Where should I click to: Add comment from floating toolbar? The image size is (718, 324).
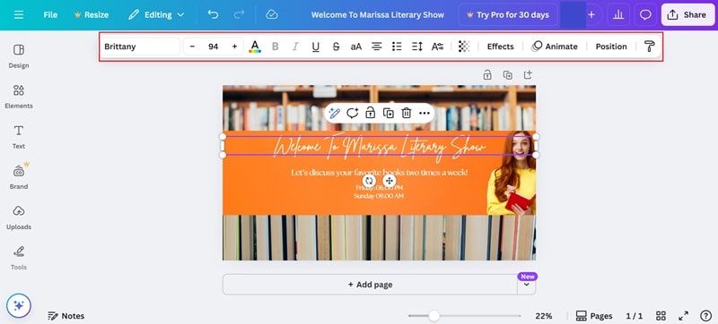(x=352, y=113)
